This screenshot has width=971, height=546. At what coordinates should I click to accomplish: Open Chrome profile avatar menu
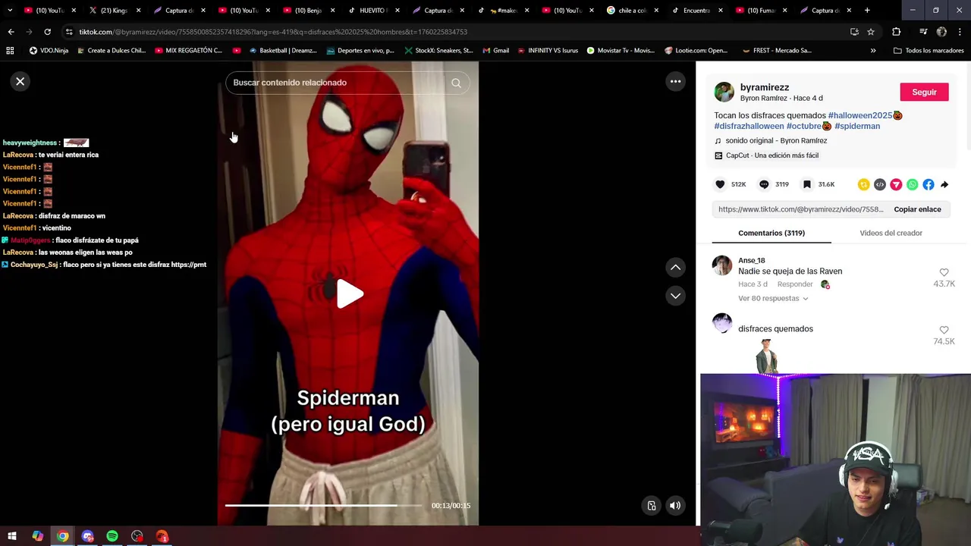click(941, 32)
